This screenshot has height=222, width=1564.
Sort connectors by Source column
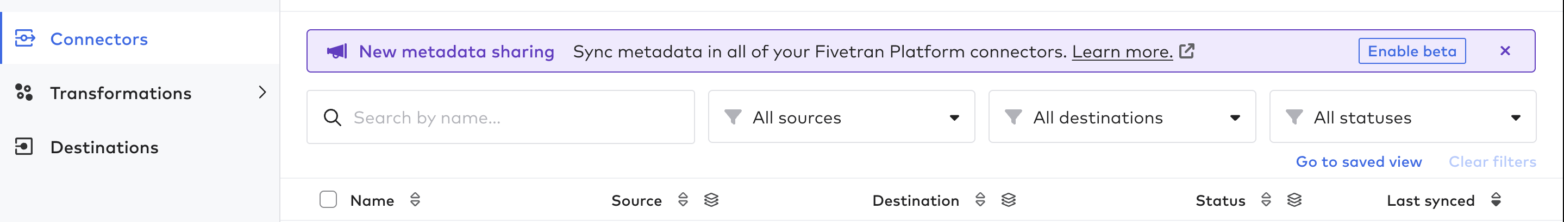683,200
